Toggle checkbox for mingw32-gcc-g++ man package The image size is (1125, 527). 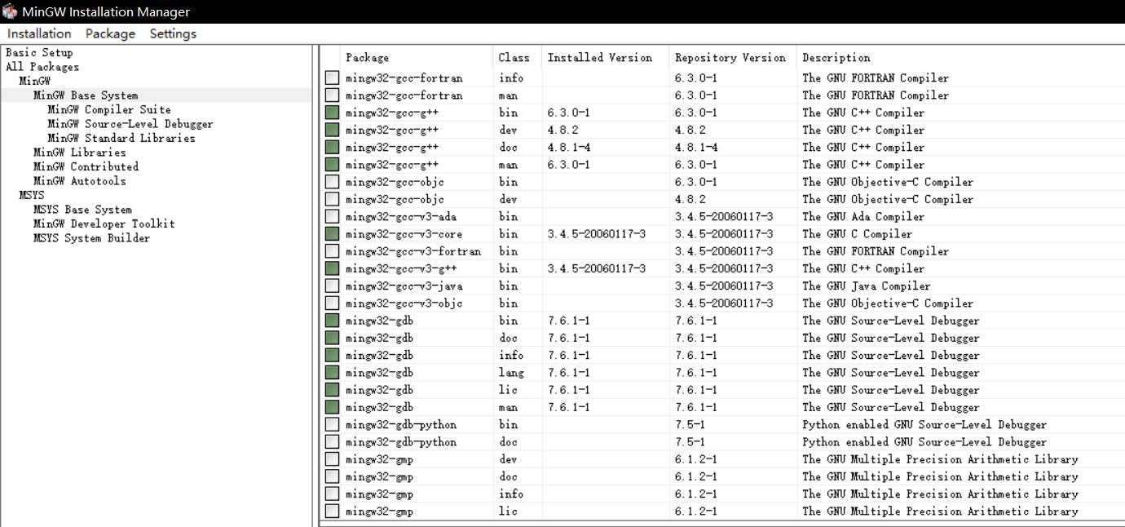332,165
